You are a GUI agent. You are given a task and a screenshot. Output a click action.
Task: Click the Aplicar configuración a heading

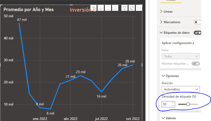pyautogui.click(x=178, y=43)
